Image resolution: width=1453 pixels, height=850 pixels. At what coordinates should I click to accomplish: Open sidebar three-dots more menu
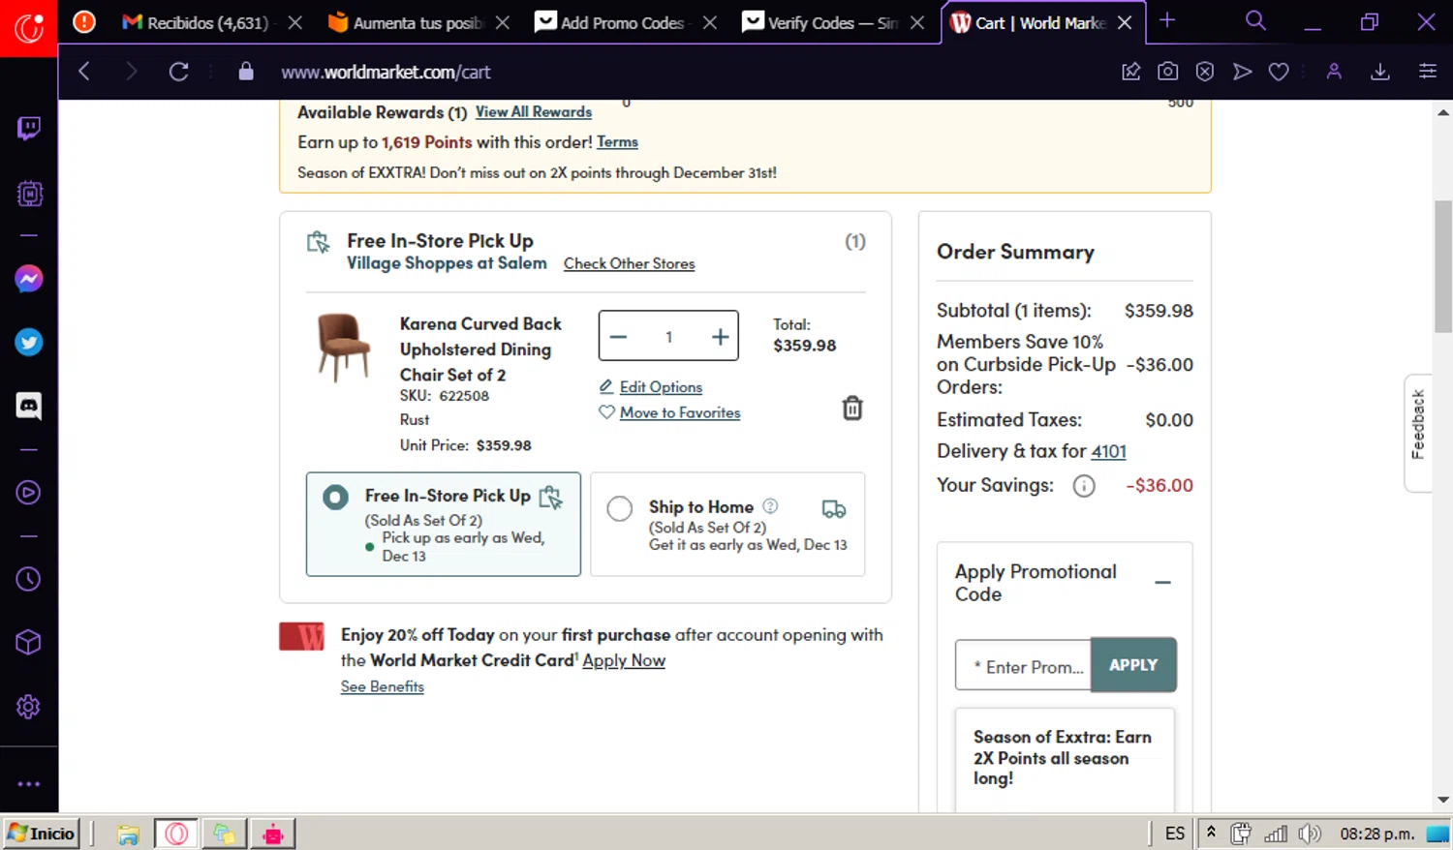(29, 784)
